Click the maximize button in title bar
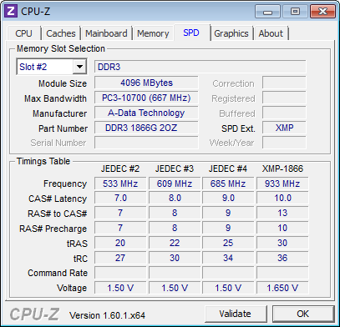Image resolution: width=340 pixels, height=327 pixels. pos(295,12)
